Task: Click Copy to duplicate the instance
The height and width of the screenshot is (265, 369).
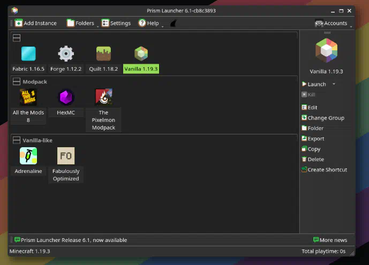Action: click(x=311, y=149)
